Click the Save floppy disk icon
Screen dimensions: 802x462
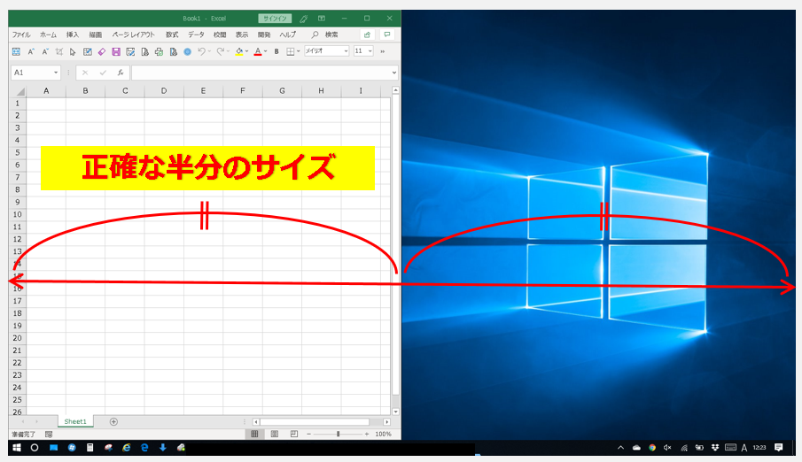tap(116, 51)
